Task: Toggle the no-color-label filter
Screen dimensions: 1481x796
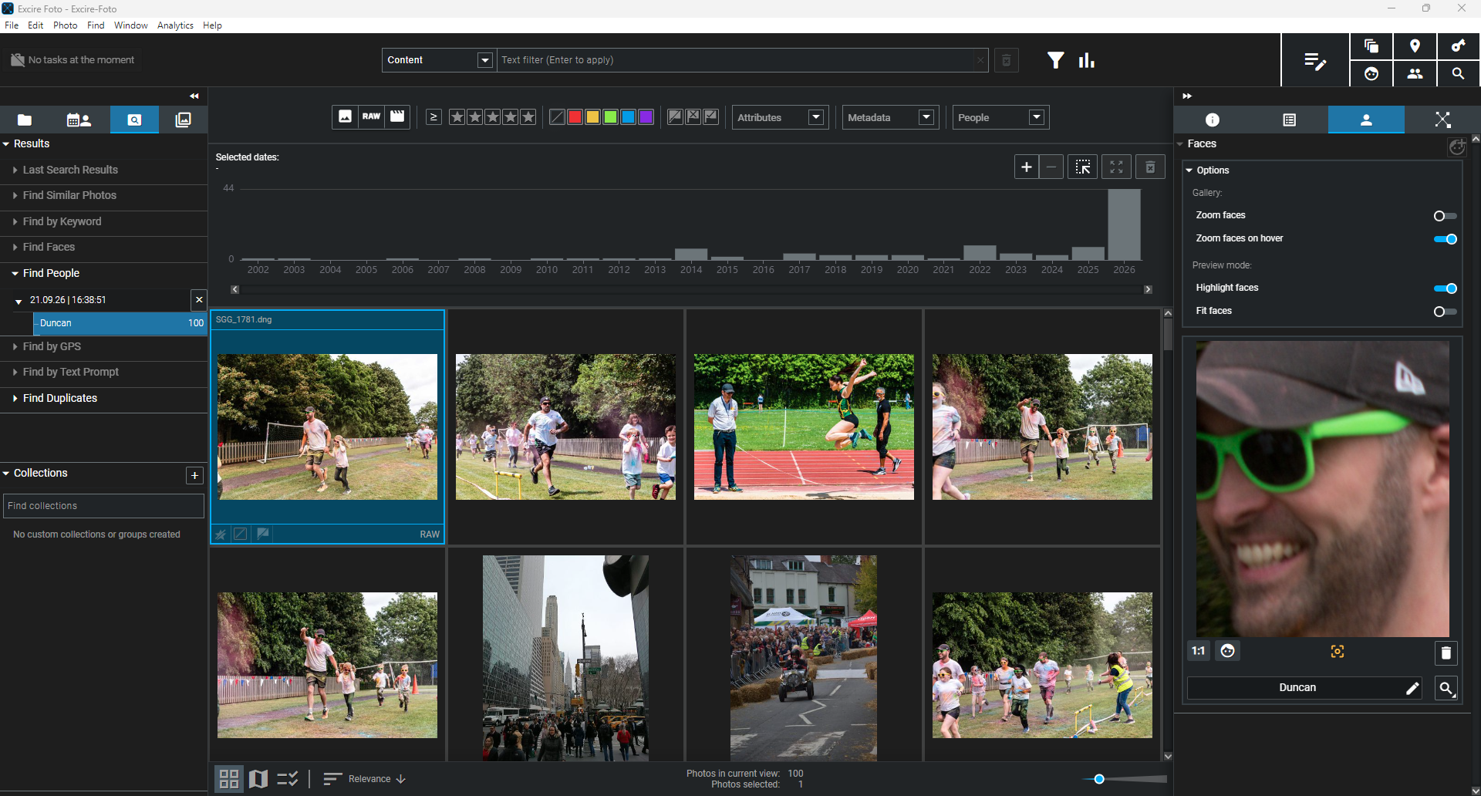Action: [557, 117]
